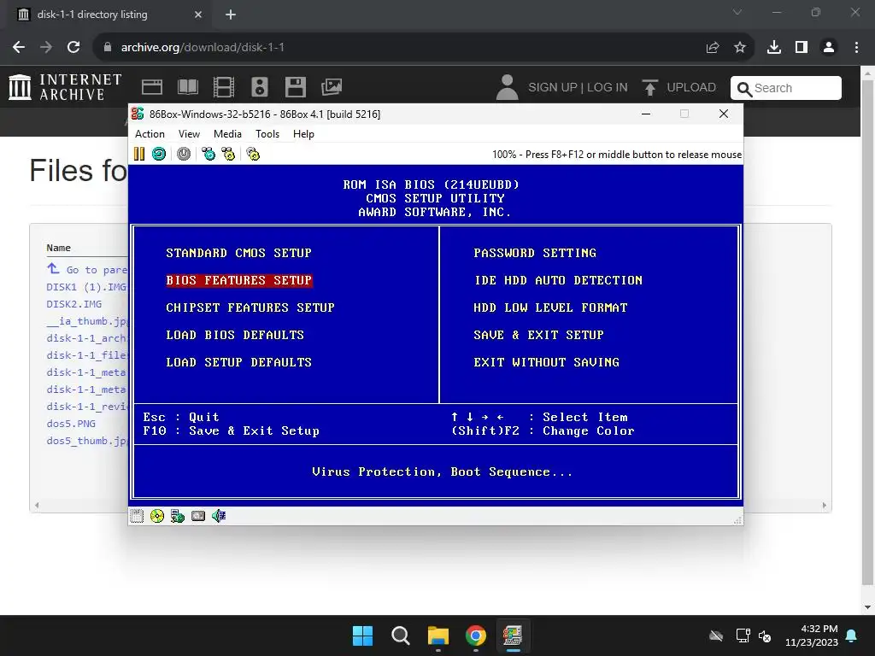Viewport: 875px width, 656px height.
Task: Open Windows Start menu
Action: (362, 635)
